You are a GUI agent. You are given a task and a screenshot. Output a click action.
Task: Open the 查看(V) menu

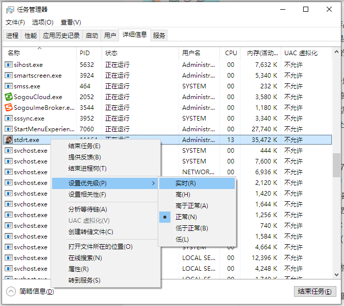[70, 22]
